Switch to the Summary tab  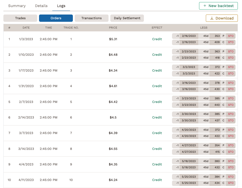[17, 6]
